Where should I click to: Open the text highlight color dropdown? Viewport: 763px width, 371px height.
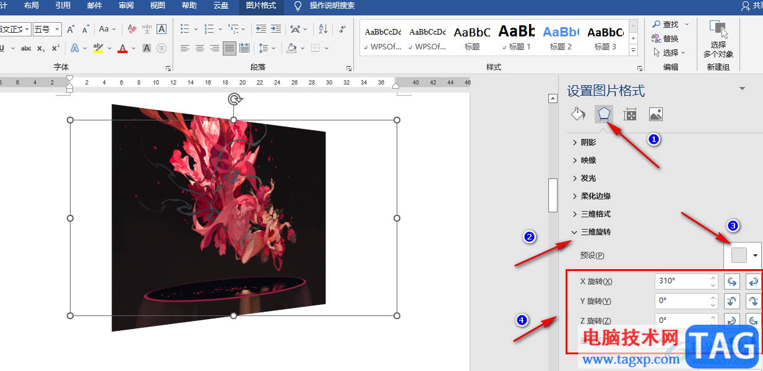[x=110, y=48]
